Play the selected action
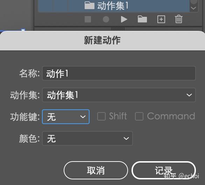Viewport: 205px width, 185px height. (124, 19)
